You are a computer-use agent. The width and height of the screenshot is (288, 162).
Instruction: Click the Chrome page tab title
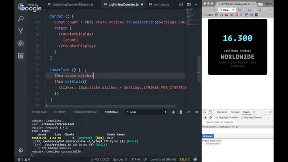[x=236, y=4]
